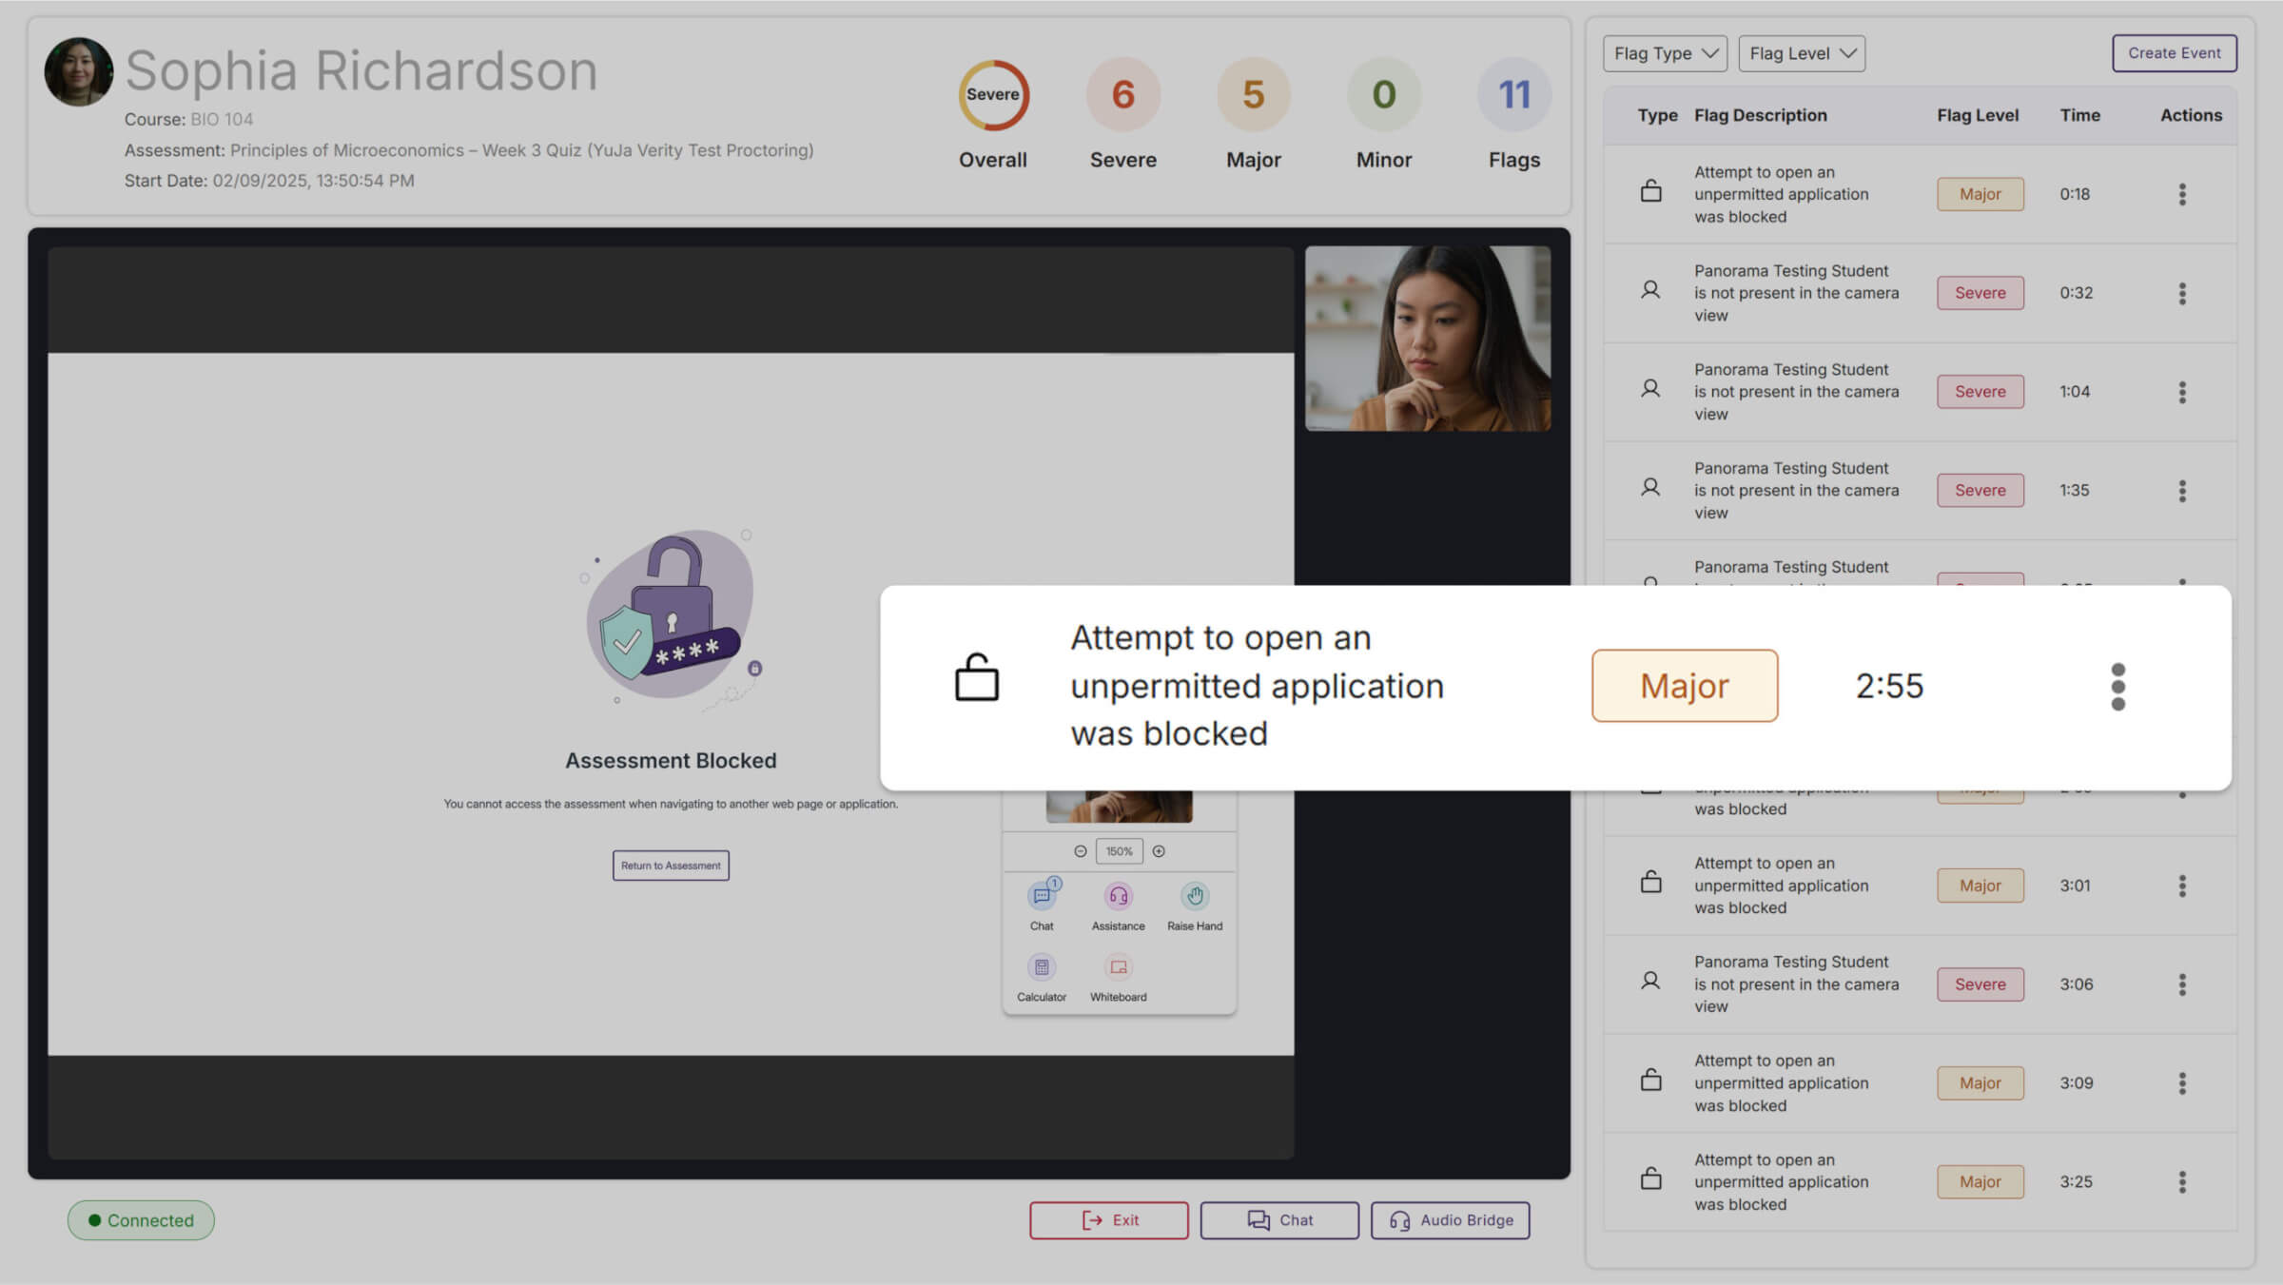
Task: Click the Raise Hand icon
Action: 1195,896
